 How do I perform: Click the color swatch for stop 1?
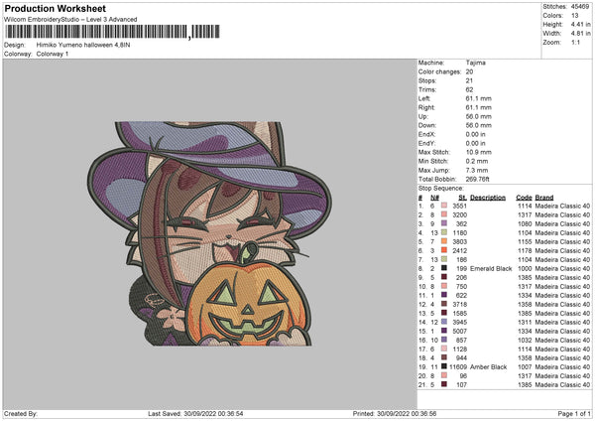[445, 204]
